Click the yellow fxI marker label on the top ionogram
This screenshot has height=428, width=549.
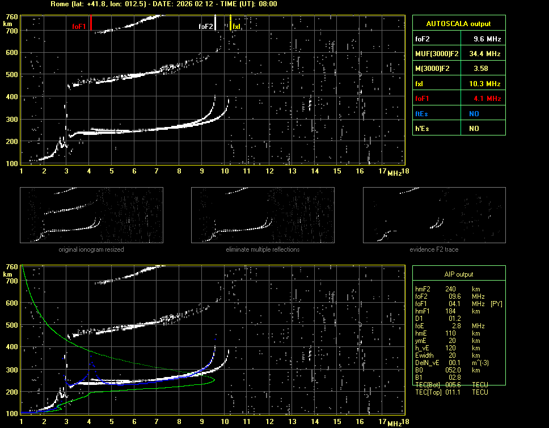tap(237, 27)
